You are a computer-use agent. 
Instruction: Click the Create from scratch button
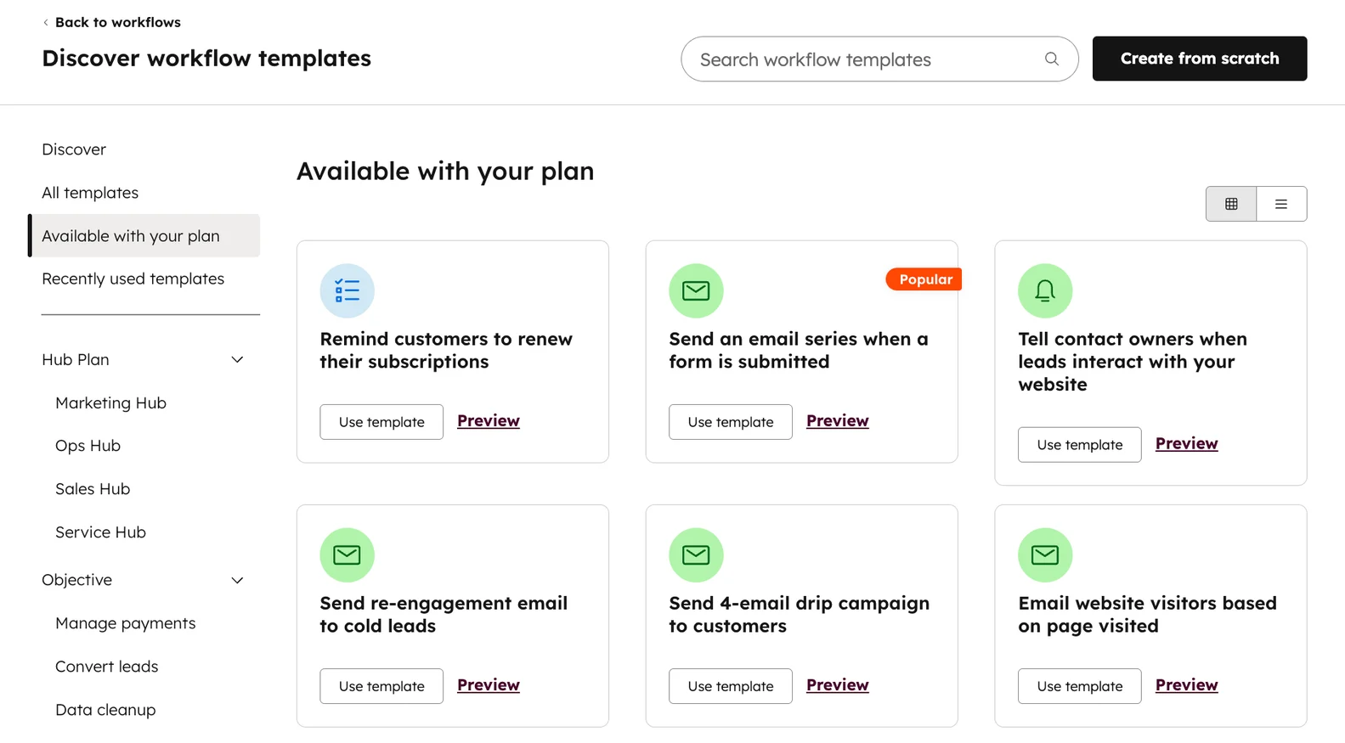click(x=1199, y=59)
